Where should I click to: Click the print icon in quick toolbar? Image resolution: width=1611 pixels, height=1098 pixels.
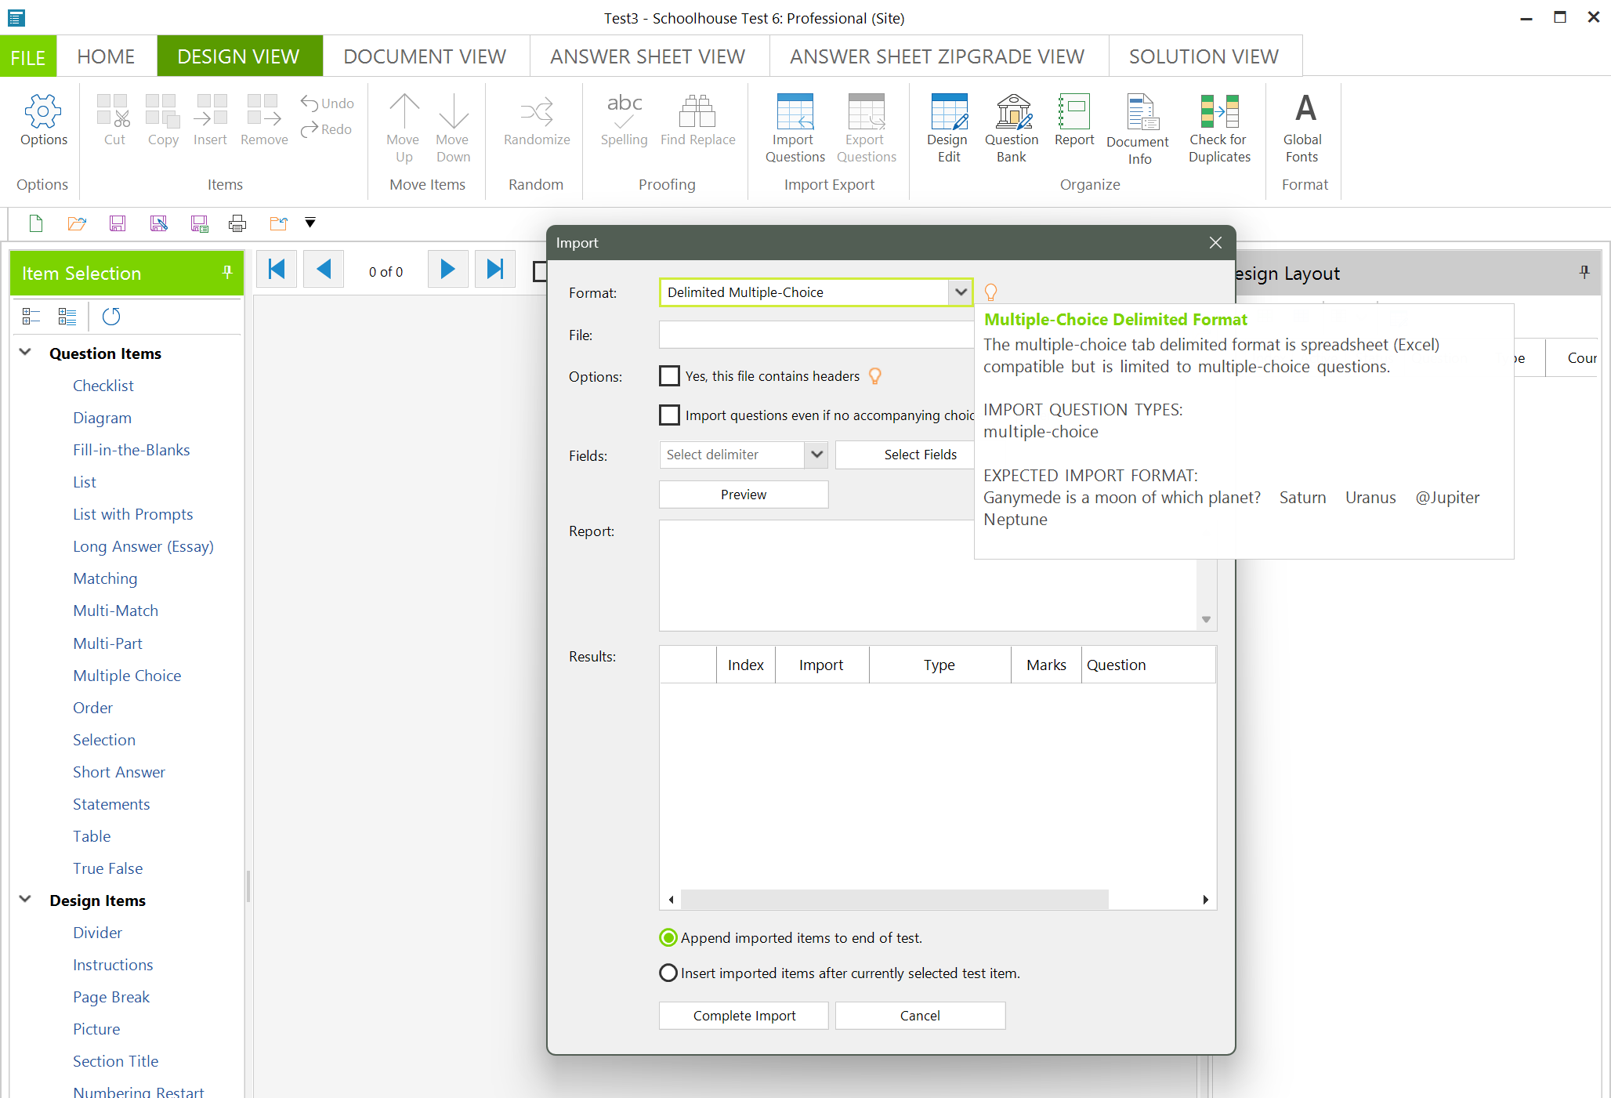click(x=237, y=224)
